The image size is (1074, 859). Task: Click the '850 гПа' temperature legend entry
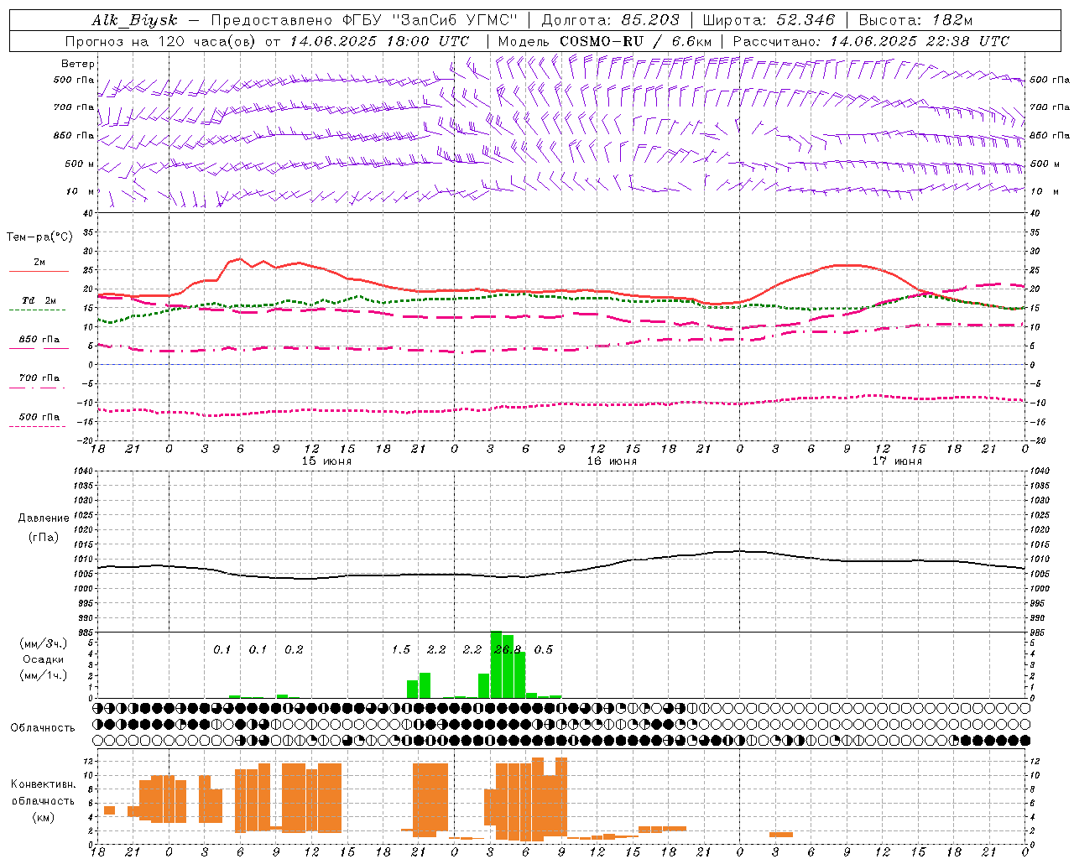(x=39, y=340)
